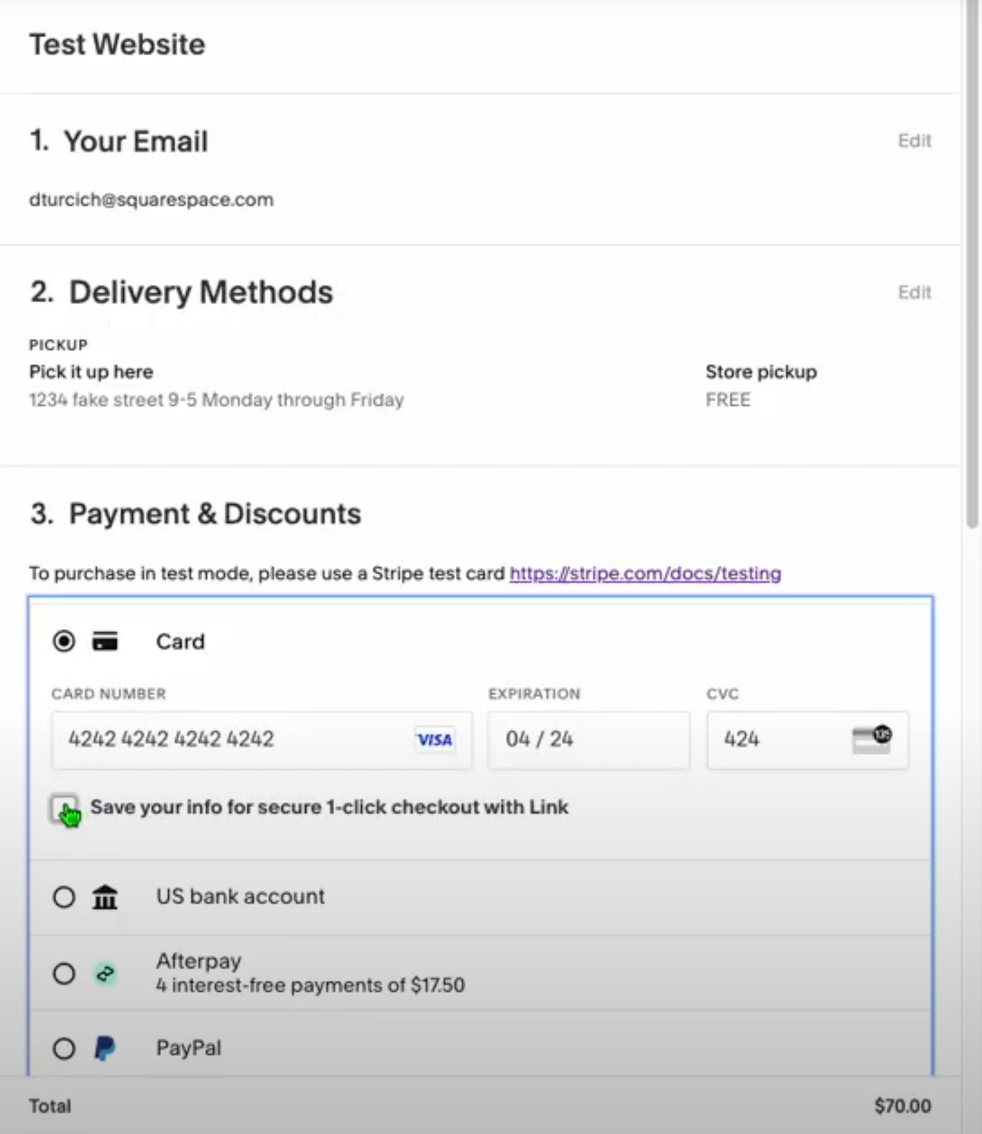Click the $70.00 total amount
The image size is (982, 1134).
click(x=903, y=1106)
